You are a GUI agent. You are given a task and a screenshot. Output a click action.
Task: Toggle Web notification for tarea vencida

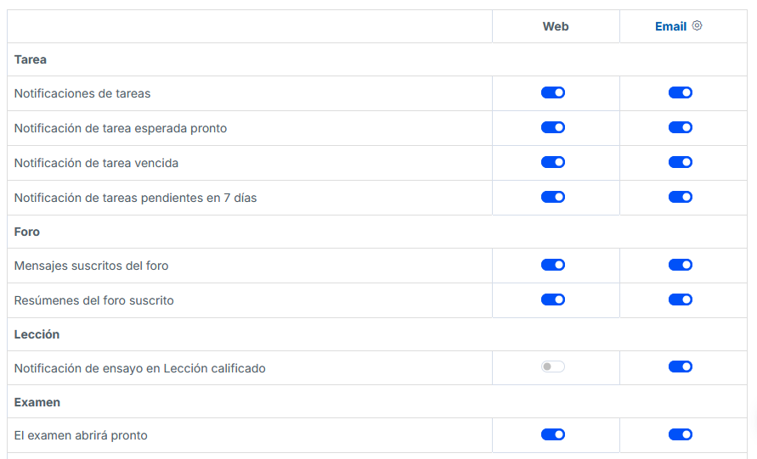pos(553,162)
